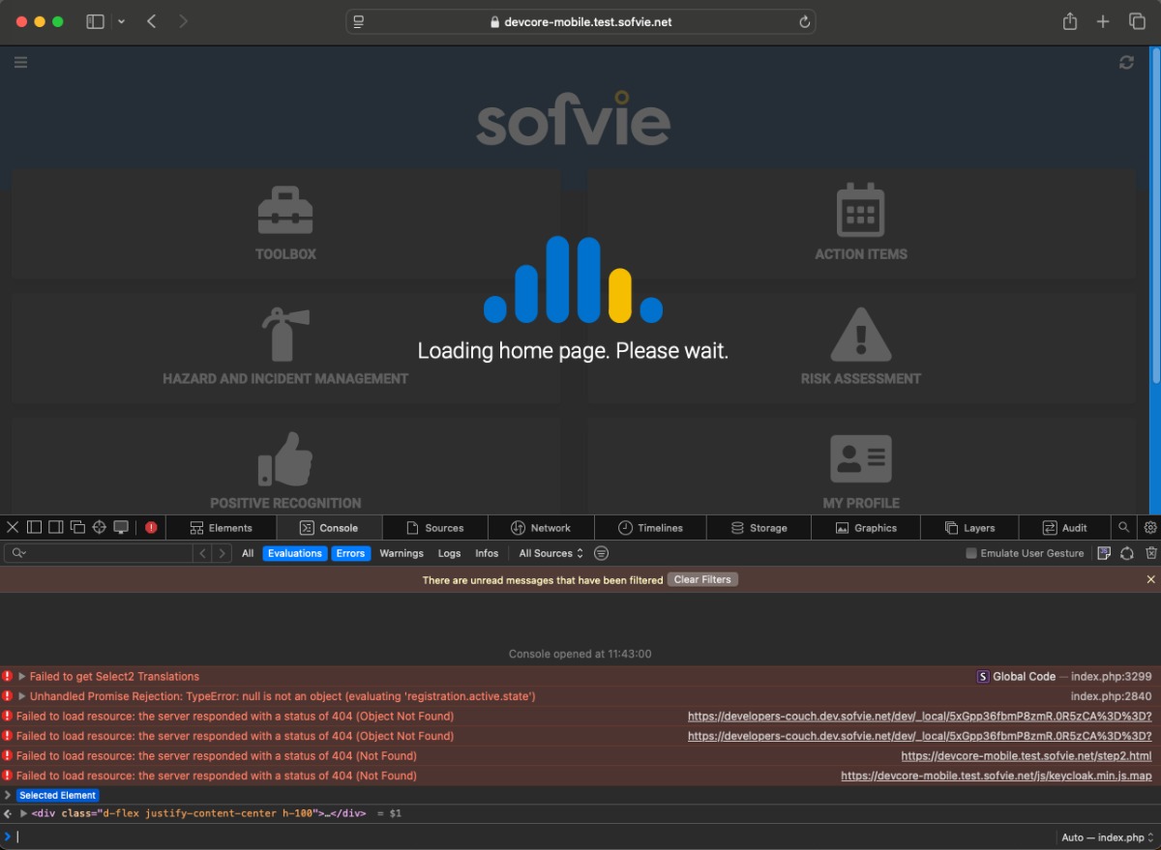This screenshot has height=850, width=1161.
Task: Go to next console search result
Action: click(x=223, y=553)
